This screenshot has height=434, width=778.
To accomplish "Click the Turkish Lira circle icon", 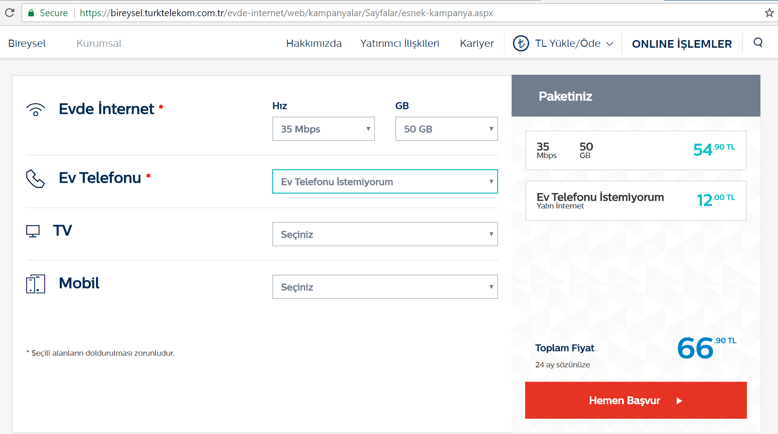I will (x=521, y=43).
